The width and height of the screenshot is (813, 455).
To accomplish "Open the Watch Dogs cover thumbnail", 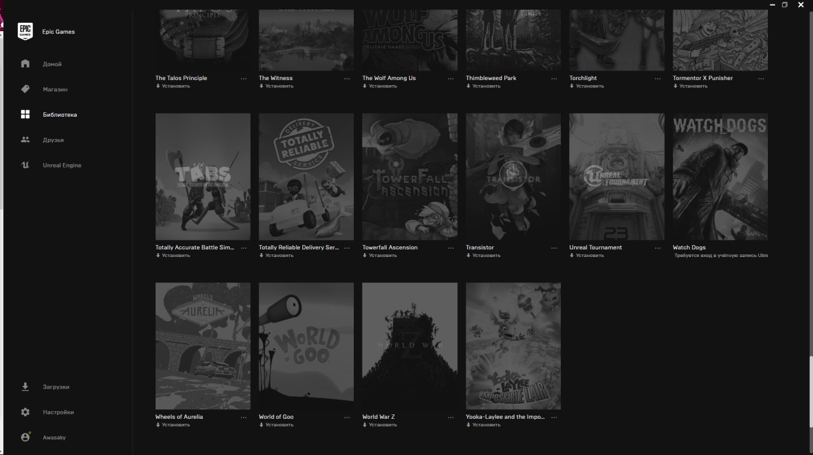I will click(x=720, y=177).
